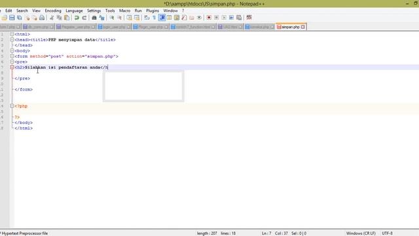This screenshot has height=236, width=419.
Task: Click the Close document toolbar icon
Action: pos(27,18)
